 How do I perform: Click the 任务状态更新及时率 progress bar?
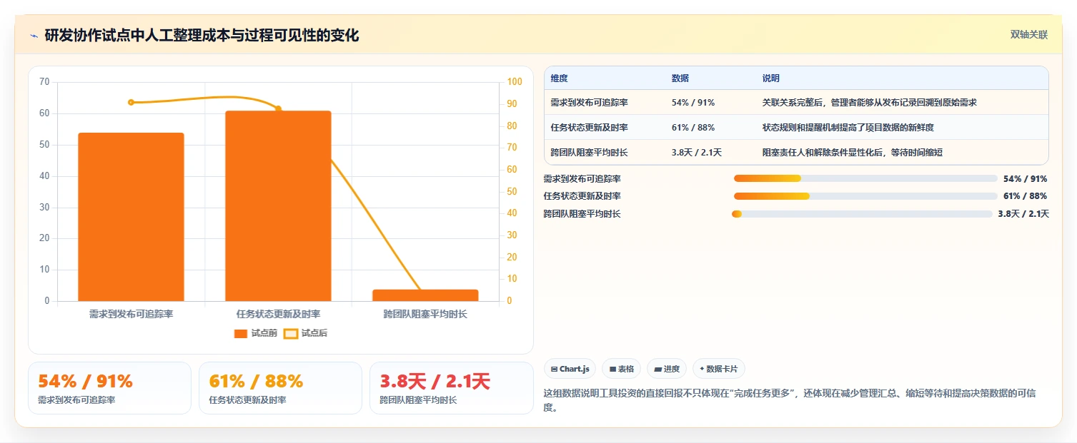865,196
